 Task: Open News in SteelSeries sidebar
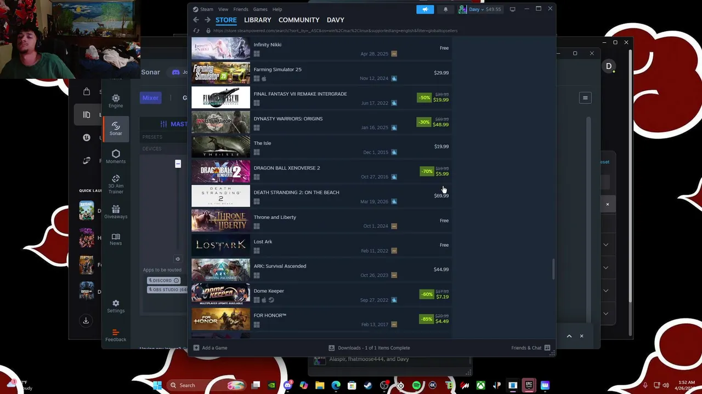pos(116,239)
